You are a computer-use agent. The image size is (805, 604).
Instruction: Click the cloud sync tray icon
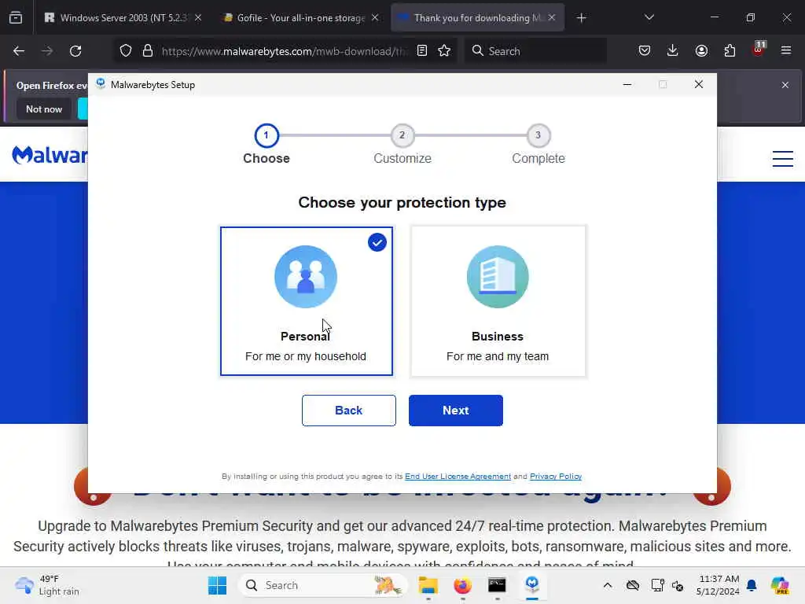(x=633, y=585)
